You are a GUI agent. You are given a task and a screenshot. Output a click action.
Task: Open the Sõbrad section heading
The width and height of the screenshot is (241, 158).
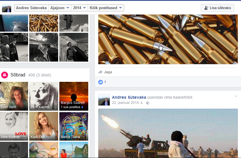(x=18, y=75)
